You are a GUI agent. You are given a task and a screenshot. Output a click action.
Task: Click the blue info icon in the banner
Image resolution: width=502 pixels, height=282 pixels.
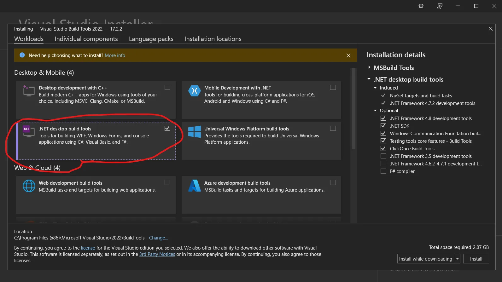tap(22, 55)
